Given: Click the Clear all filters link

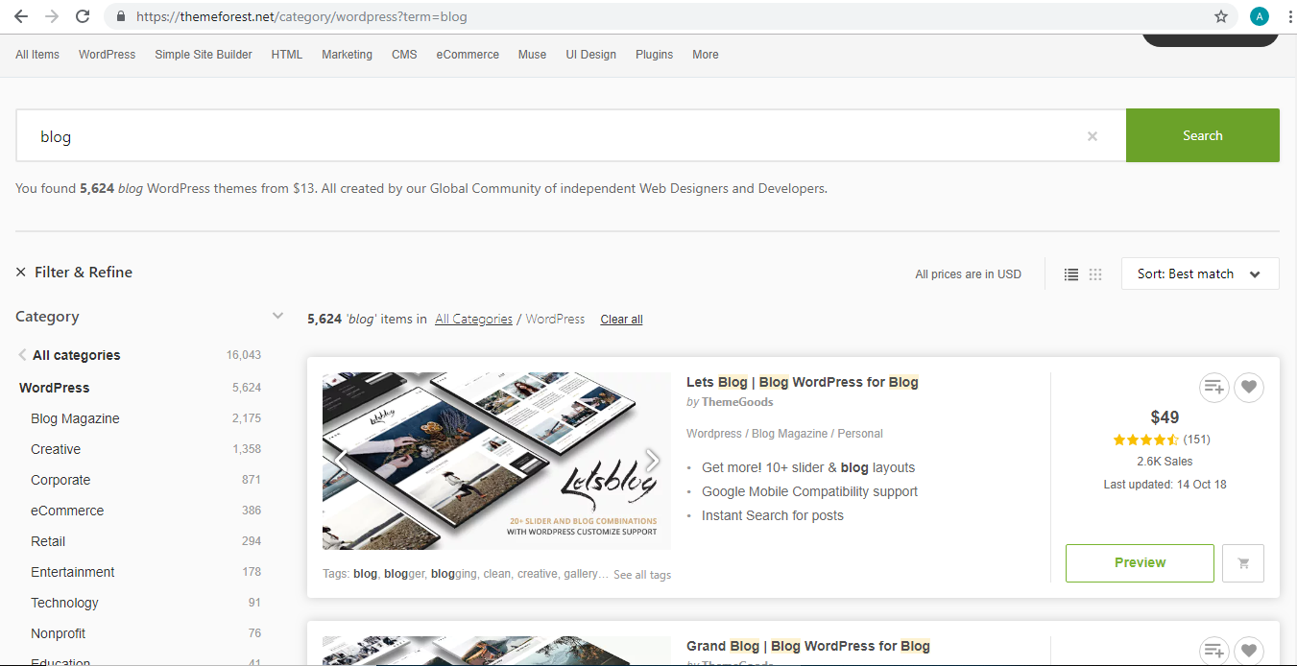Looking at the screenshot, I should tap(621, 320).
